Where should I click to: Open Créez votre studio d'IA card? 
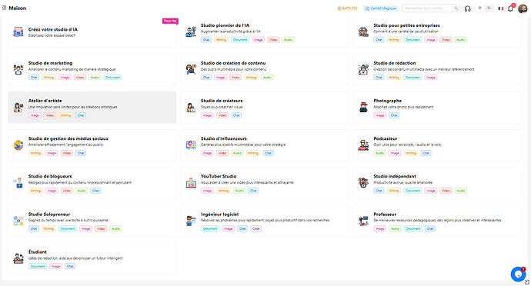(92, 32)
